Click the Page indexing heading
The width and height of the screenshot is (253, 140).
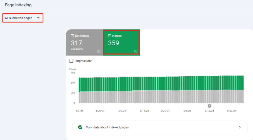click(x=18, y=5)
